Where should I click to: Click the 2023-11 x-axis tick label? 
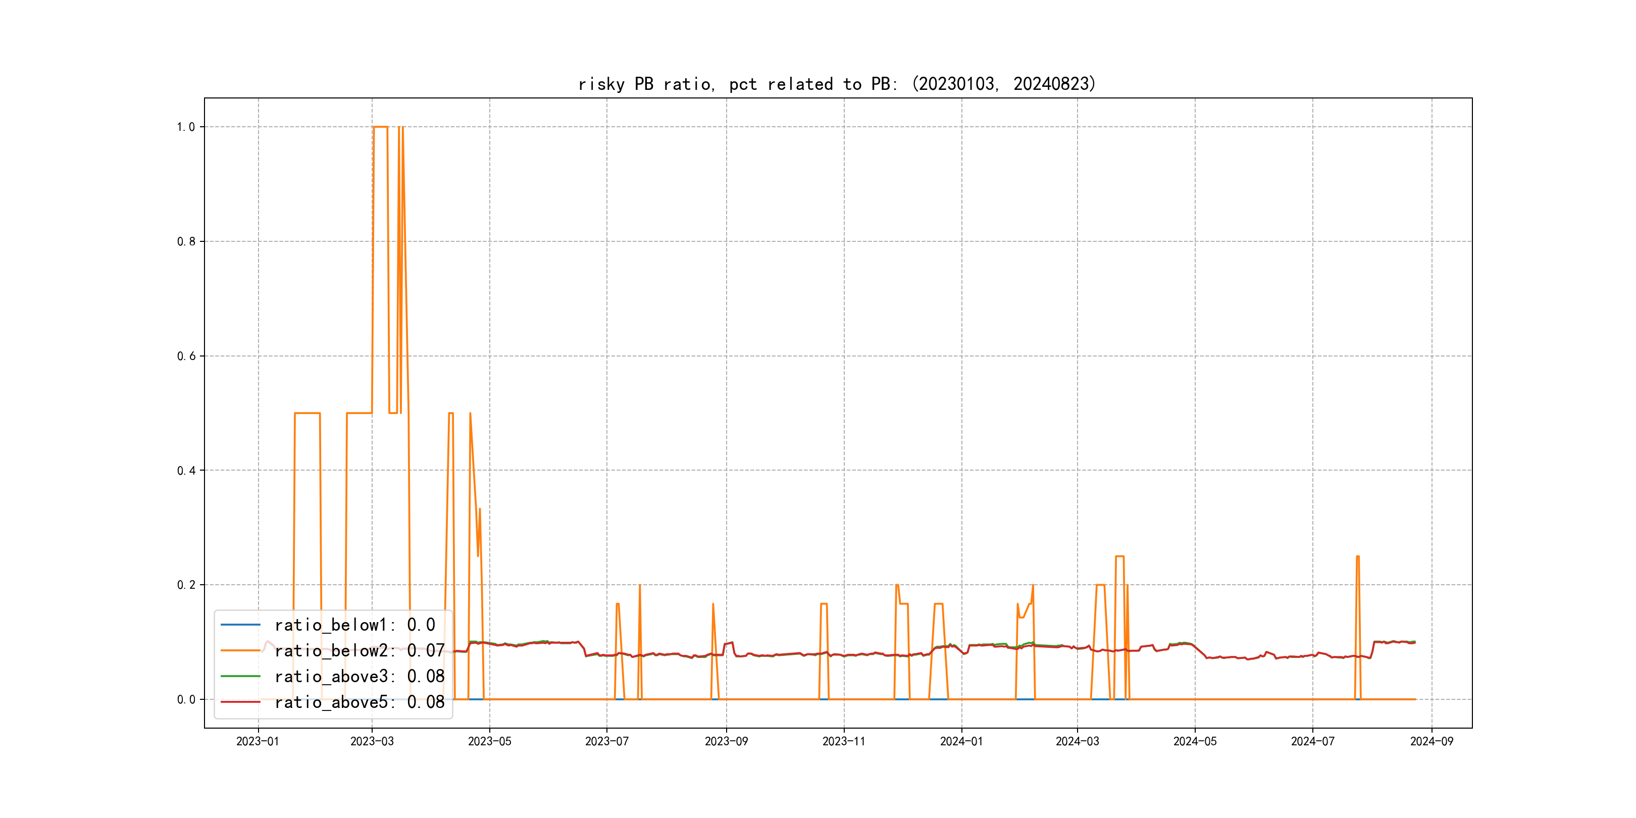click(x=843, y=741)
